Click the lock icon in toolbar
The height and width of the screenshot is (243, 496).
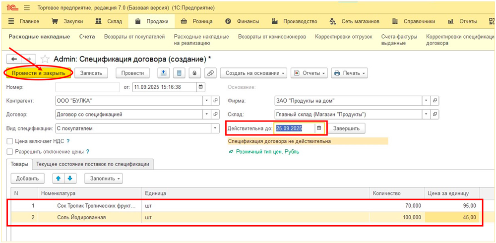195,73
